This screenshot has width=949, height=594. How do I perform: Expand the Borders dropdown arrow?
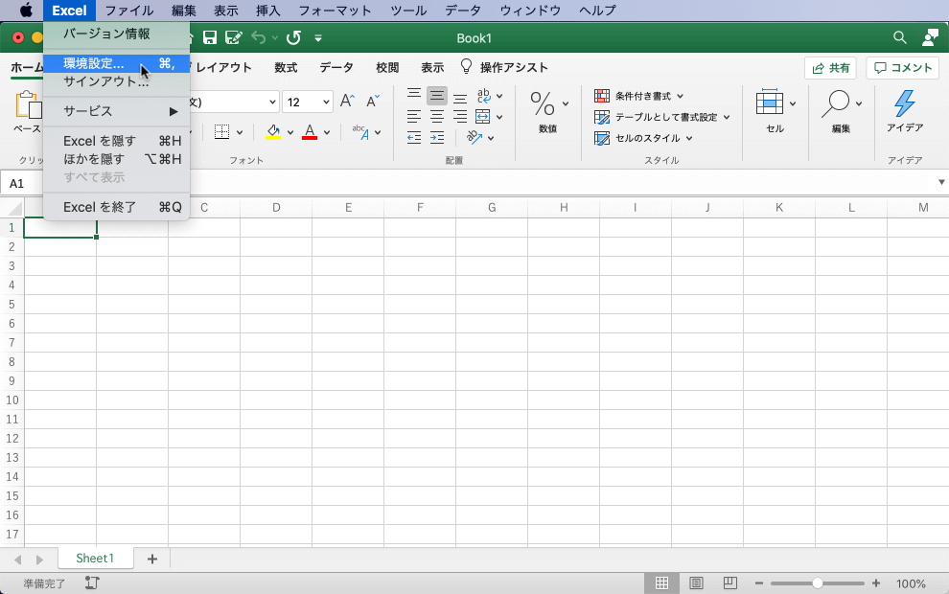point(240,132)
